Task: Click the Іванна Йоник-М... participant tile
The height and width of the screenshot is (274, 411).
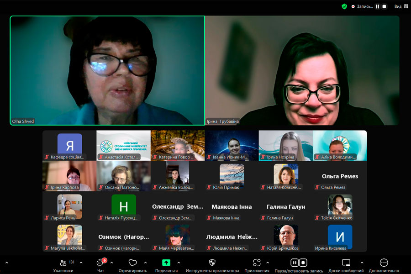Action: pyautogui.click(x=232, y=146)
